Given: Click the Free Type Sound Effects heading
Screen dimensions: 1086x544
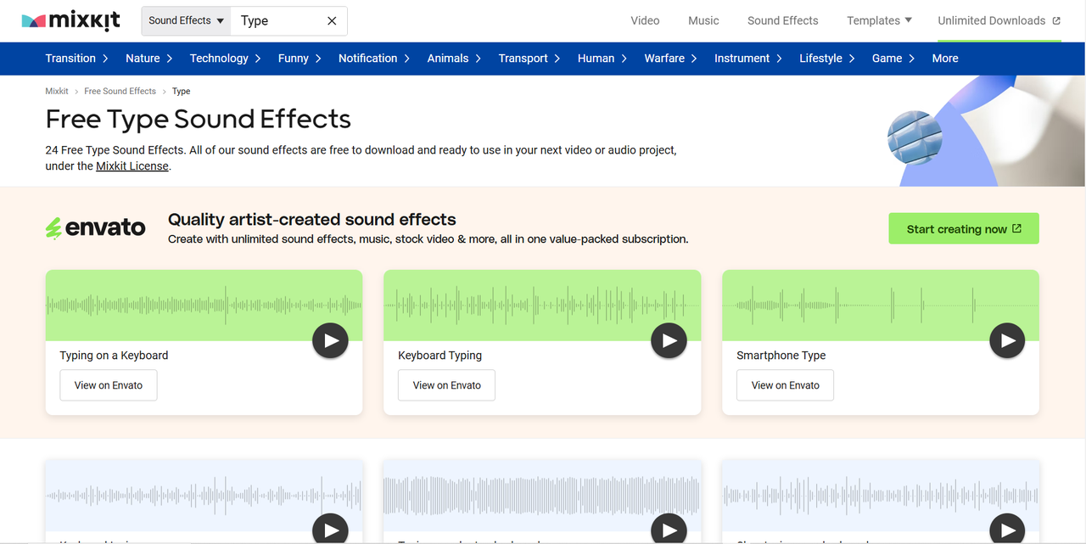Looking at the screenshot, I should (x=198, y=119).
